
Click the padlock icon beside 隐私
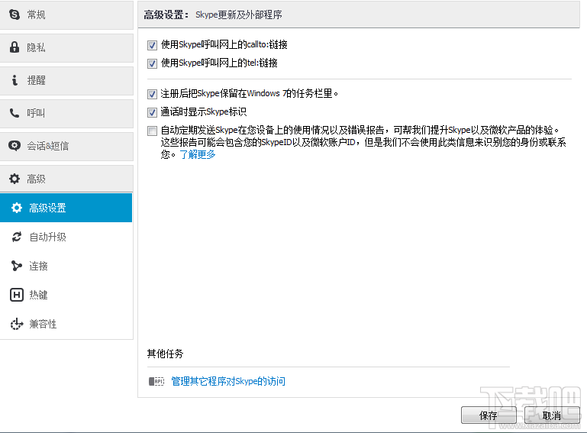point(15,47)
